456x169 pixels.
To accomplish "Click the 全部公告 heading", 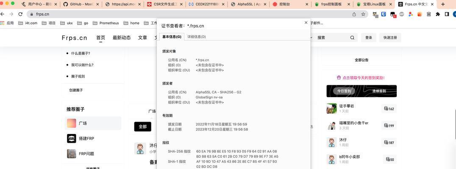I will [361, 60].
